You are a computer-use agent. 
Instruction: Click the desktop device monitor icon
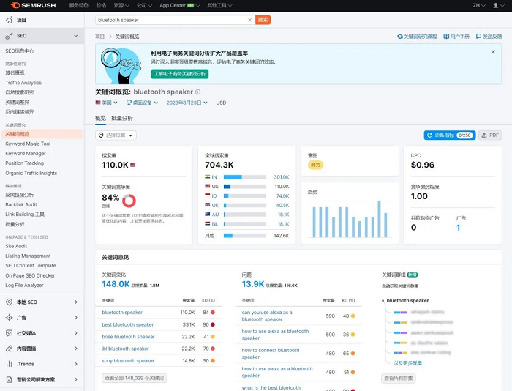[x=129, y=103]
